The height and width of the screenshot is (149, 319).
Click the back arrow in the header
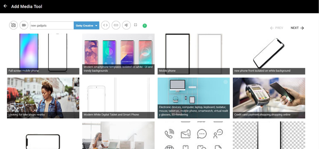5,6
